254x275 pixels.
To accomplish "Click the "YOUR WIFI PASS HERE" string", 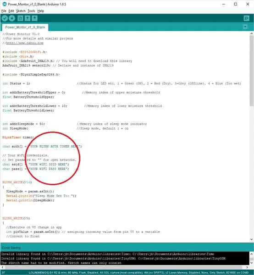I will pyautogui.click(x=48, y=169).
